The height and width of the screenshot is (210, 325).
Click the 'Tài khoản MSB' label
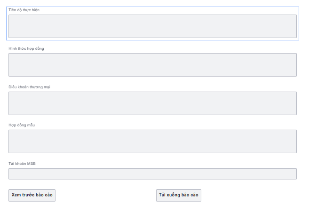[x=22, y=163]
